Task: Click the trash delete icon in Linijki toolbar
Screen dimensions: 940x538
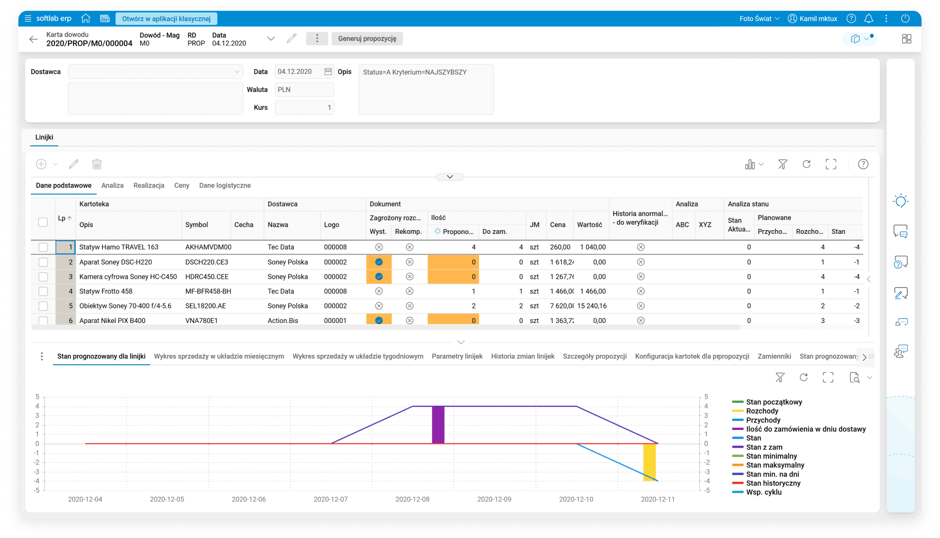Action: [x=97, y=164]
